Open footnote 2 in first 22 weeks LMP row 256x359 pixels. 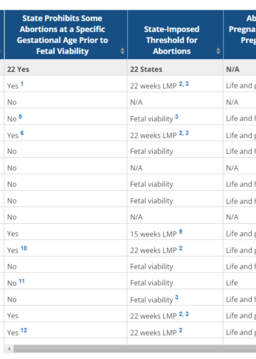tap(181, 84)
